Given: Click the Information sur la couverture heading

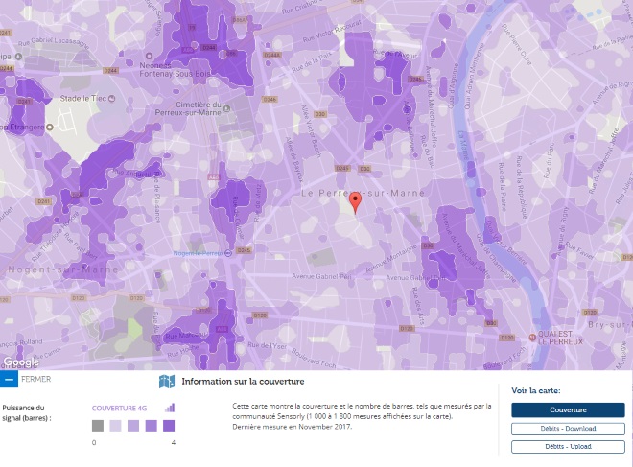Looking at the screenshot, I should click(x=243, y=382).
